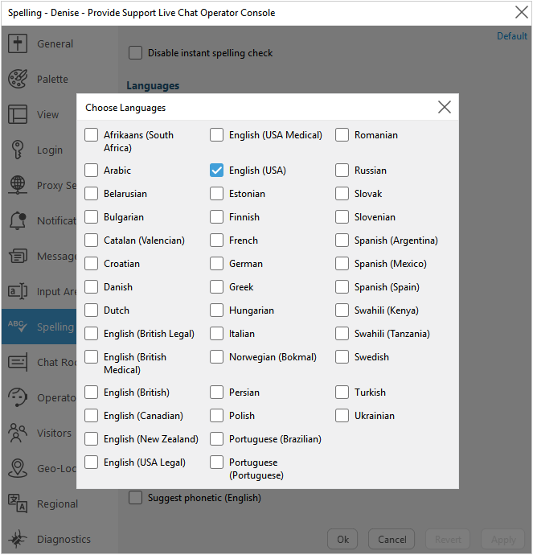The height and width of the screenshot is (555, 533).
Task: Enable French spelling language
Action: [216, 240]
